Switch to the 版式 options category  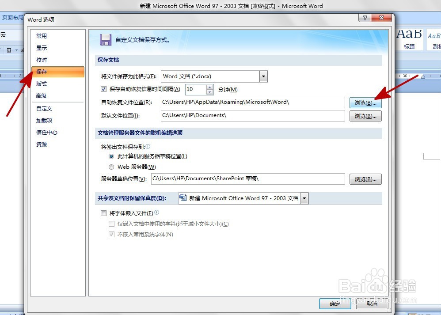(42, 84)
